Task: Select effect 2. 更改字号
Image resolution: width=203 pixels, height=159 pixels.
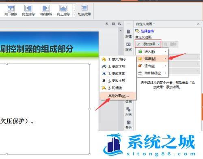Action: 117,66
